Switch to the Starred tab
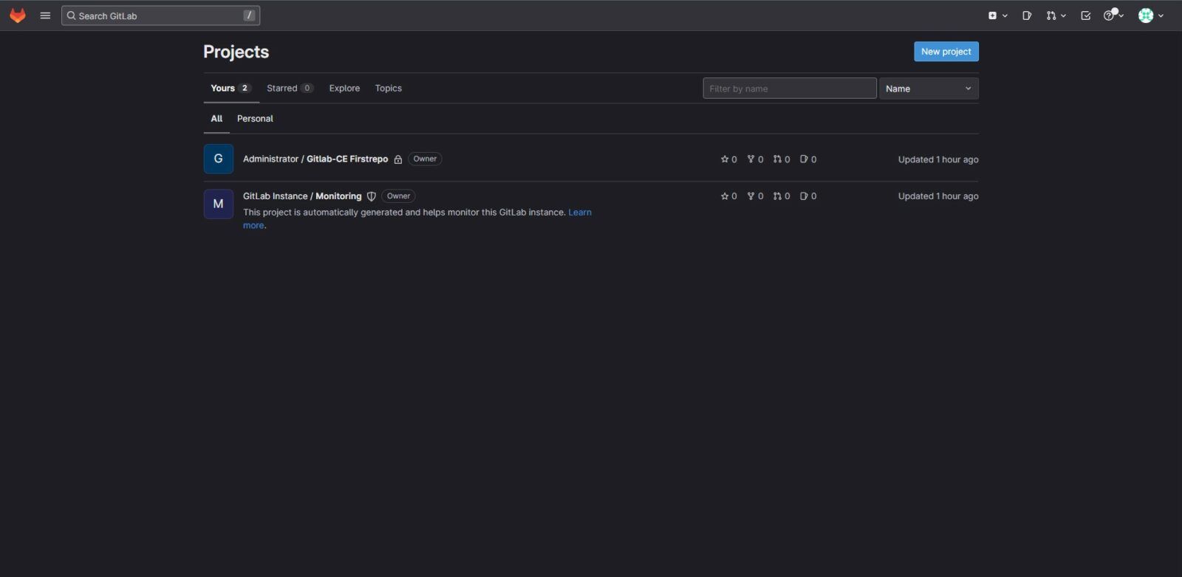 [290, 88]
